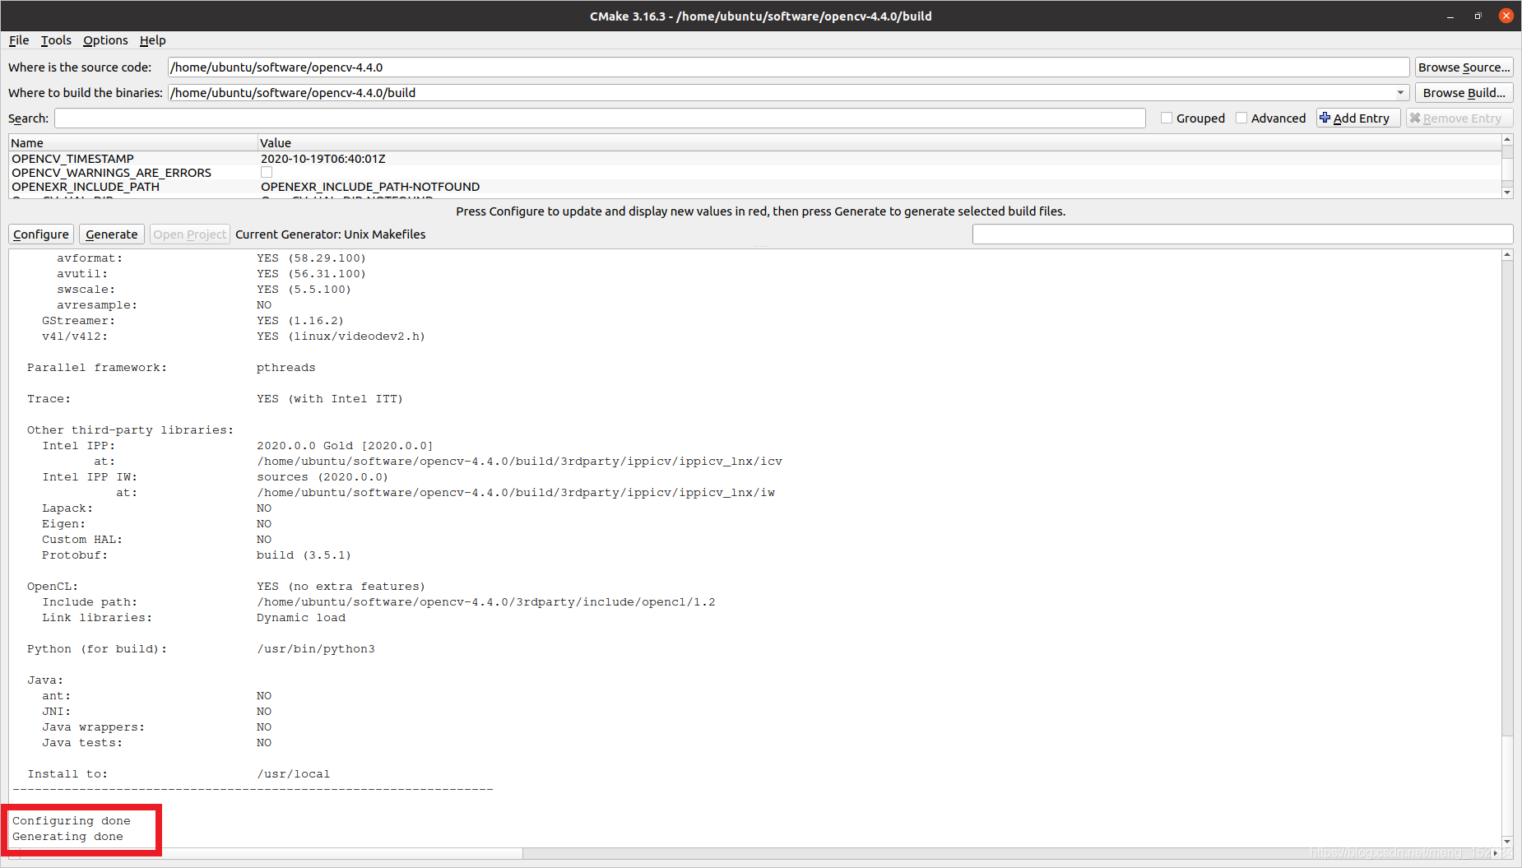Enable the Advanced checkbox
Viewport: 1522px width, 868px height.
click(1241, 118)
